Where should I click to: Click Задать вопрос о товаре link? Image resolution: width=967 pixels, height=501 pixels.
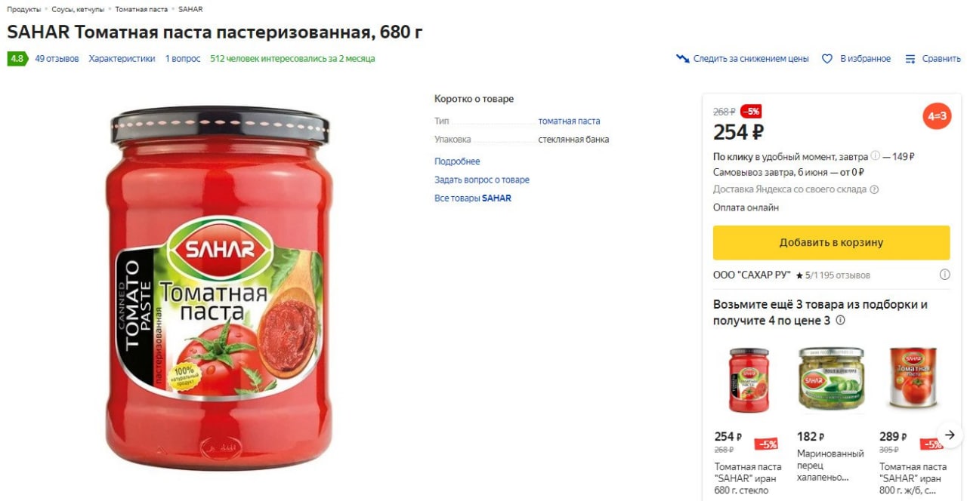pos(482,180)
